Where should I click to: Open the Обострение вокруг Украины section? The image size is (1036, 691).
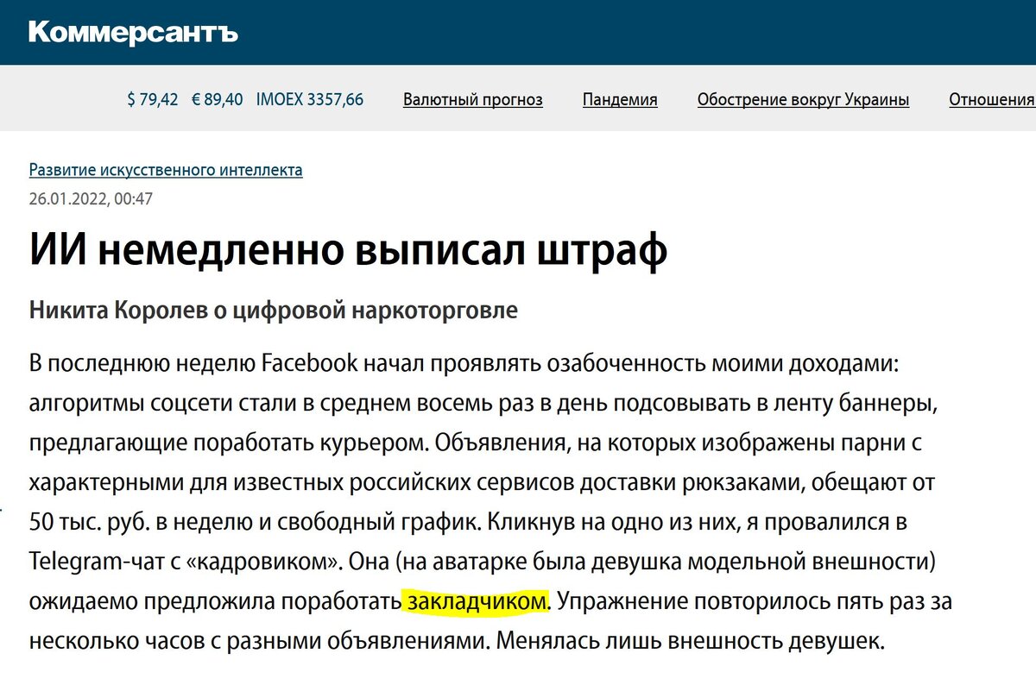point(803,99)
